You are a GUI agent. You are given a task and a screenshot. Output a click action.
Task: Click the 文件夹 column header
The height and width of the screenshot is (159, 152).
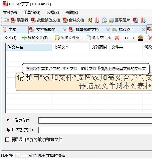click(x=126, y=47)
